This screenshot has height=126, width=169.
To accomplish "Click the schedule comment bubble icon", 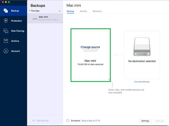I will [68, 121].
